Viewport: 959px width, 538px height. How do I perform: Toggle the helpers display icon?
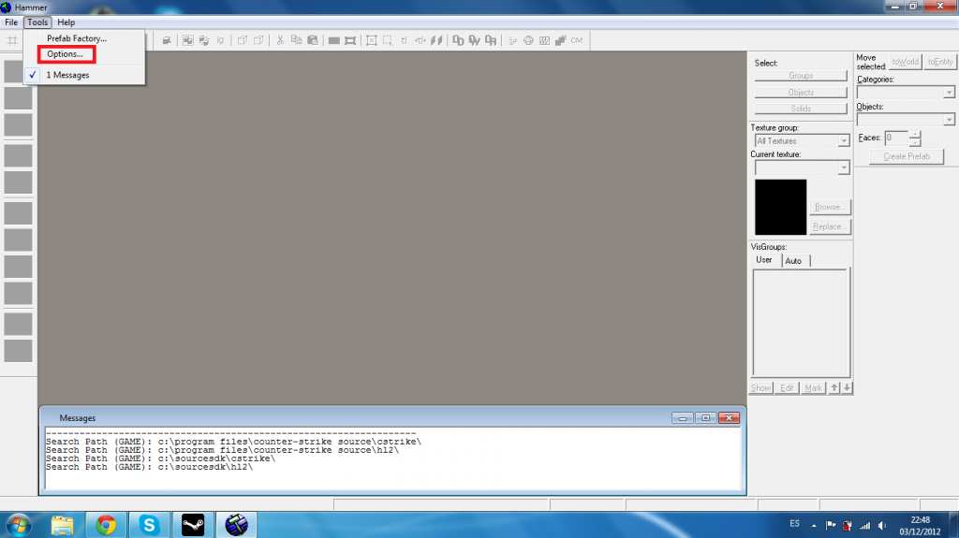(512, 40)
